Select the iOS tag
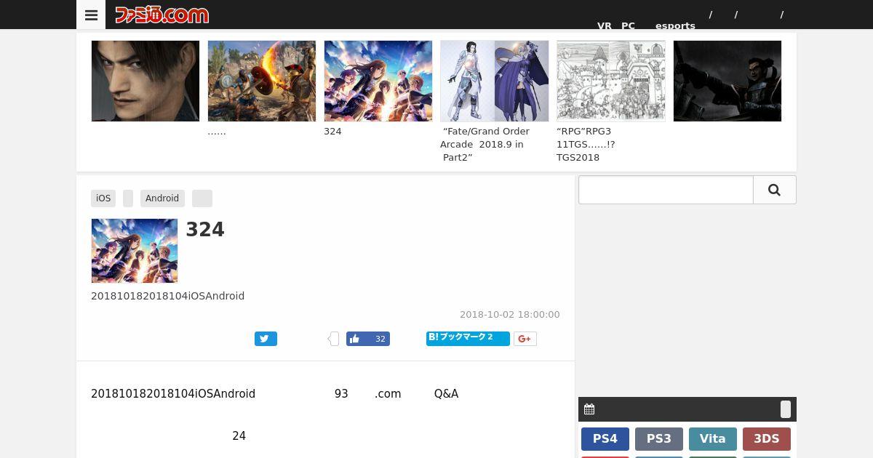 click(103, 198)
